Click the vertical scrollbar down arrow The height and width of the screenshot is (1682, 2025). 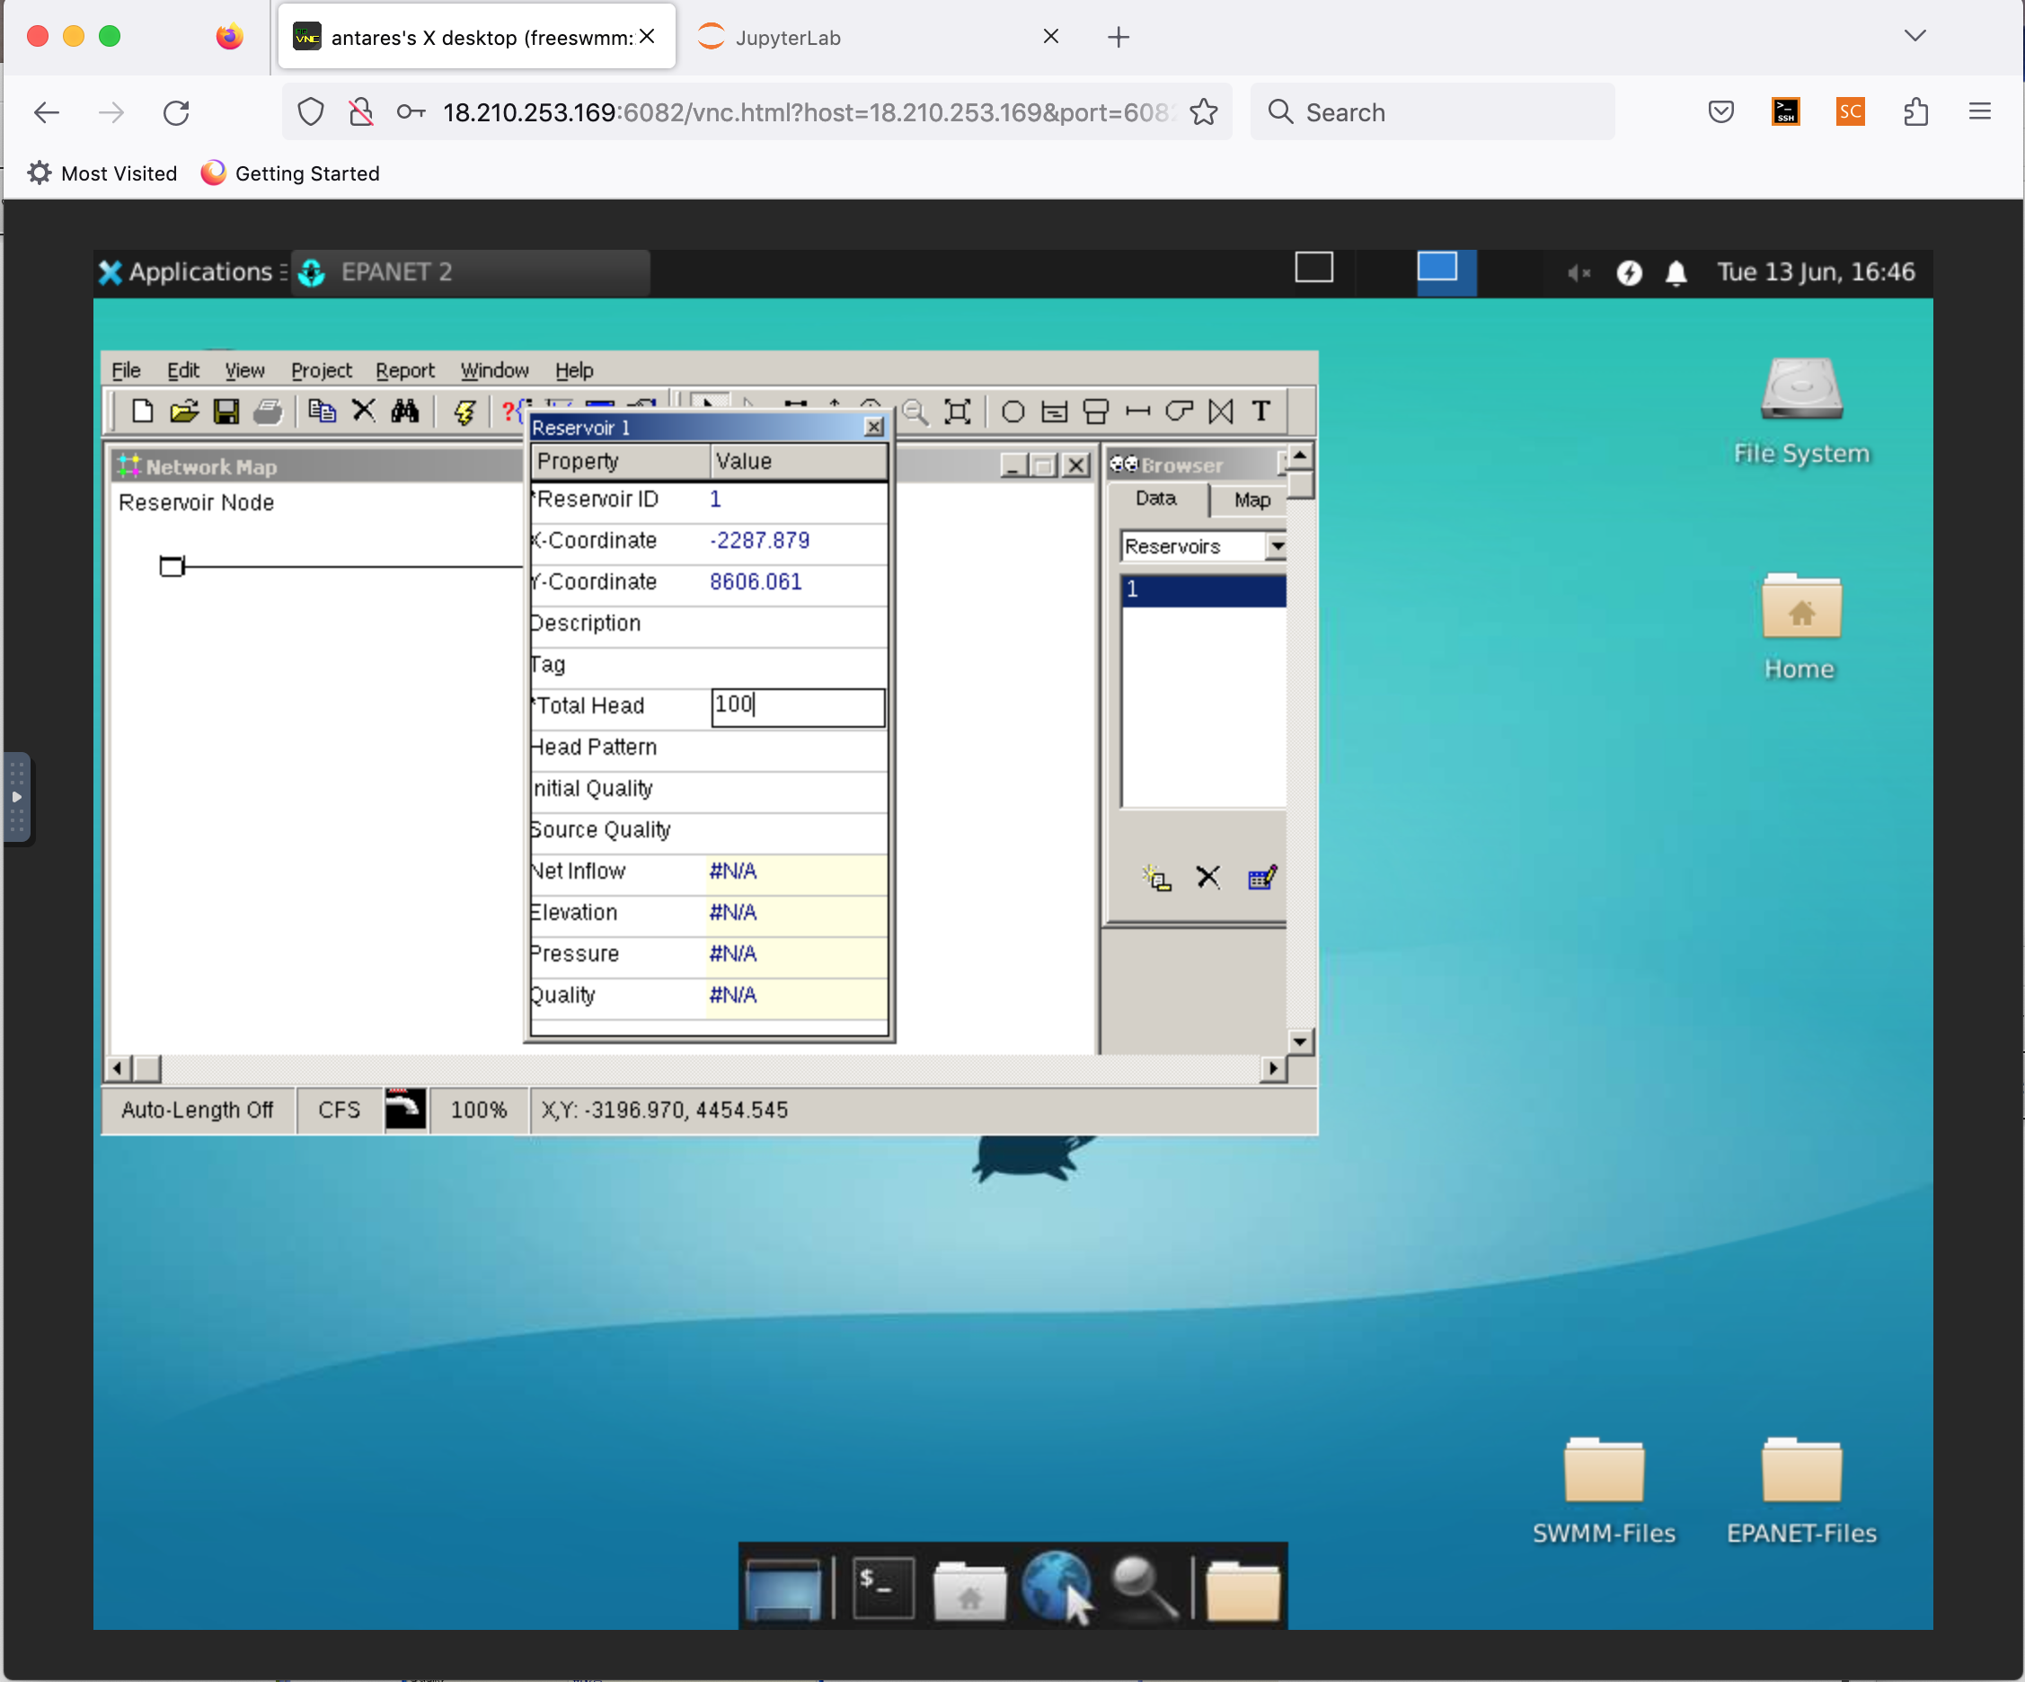click(1300, 1041)
